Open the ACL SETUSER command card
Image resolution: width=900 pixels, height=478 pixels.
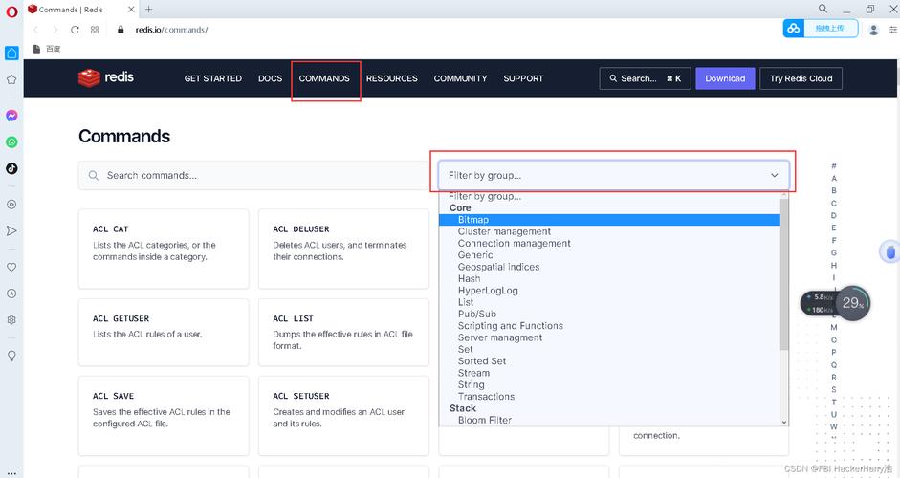pyautogui.click(x=343, y=416)
